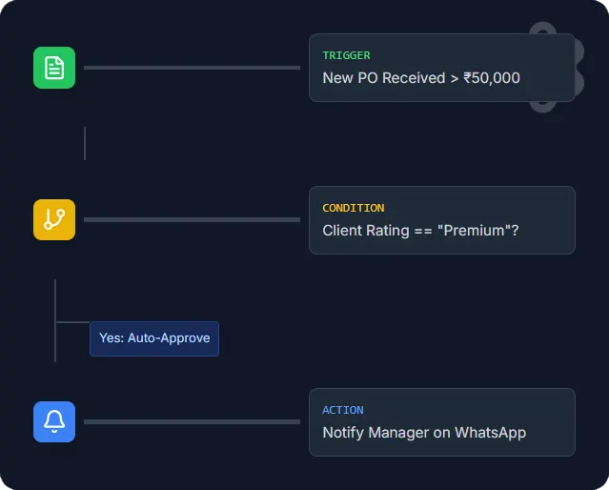Click the vertical connector between trigger and condition

coord(85,143)
